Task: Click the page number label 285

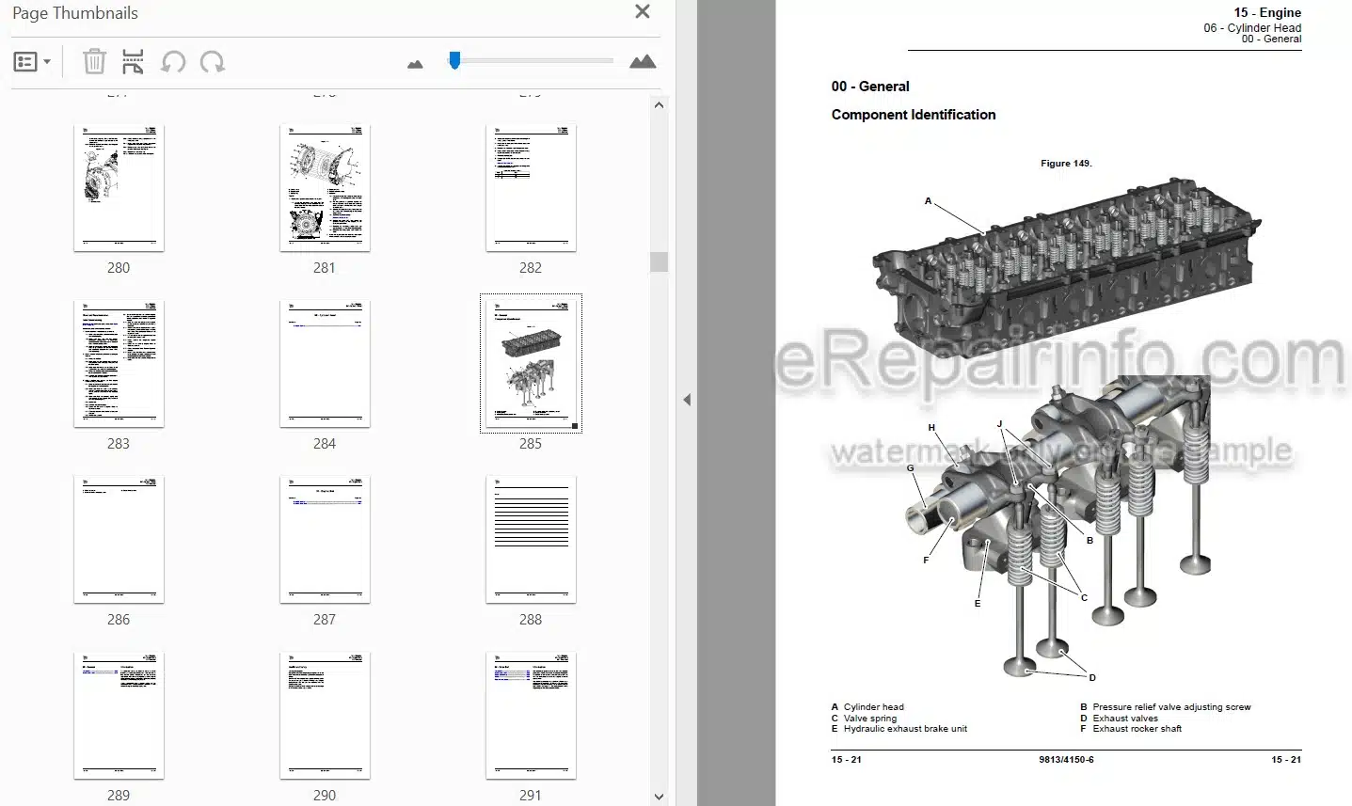Action: pyautogui.click(x=531, y=444)
